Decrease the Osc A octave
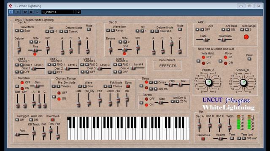This screenshot has width=270, height=151. click(47, 31)
